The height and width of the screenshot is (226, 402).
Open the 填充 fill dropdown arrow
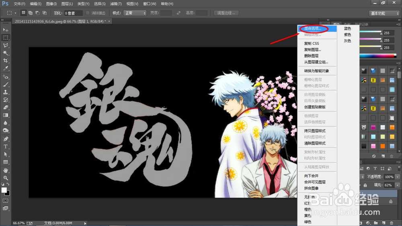click(x=398, y=185)
